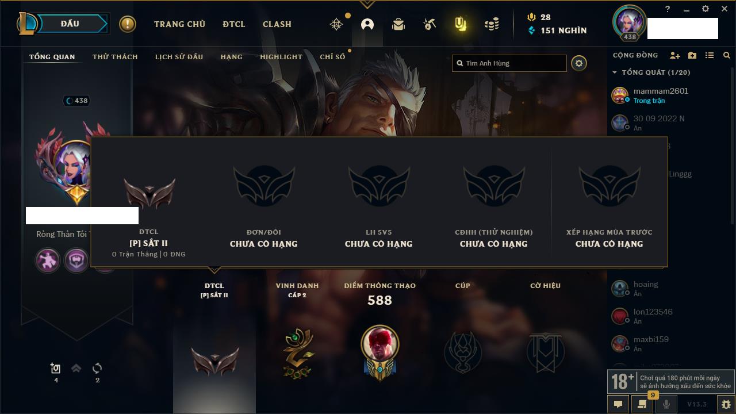The image size is (736, 414).
Task: Open the chat bubble icon at bottom
Action: coord(618,404)
